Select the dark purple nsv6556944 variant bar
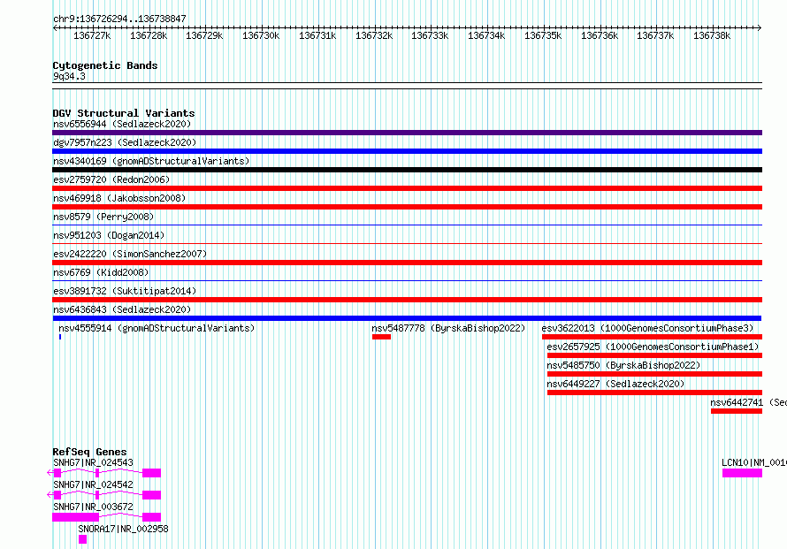 tap(407, 133)
